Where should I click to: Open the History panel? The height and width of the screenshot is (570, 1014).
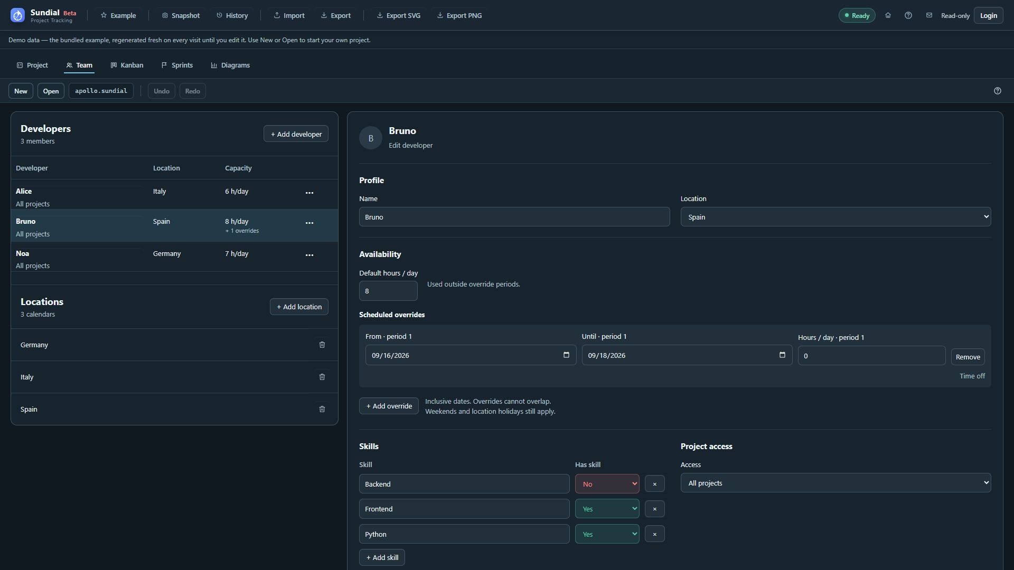pyautogui.click(x=232, y=15)
